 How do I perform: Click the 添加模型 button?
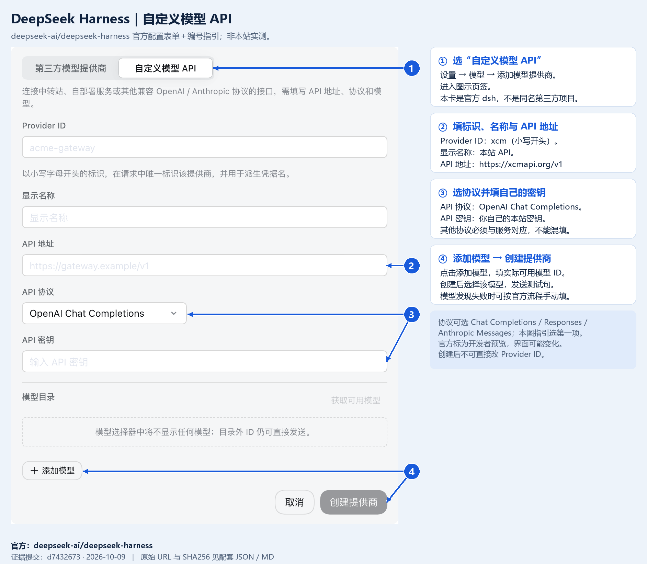click(x=52, y=471)
